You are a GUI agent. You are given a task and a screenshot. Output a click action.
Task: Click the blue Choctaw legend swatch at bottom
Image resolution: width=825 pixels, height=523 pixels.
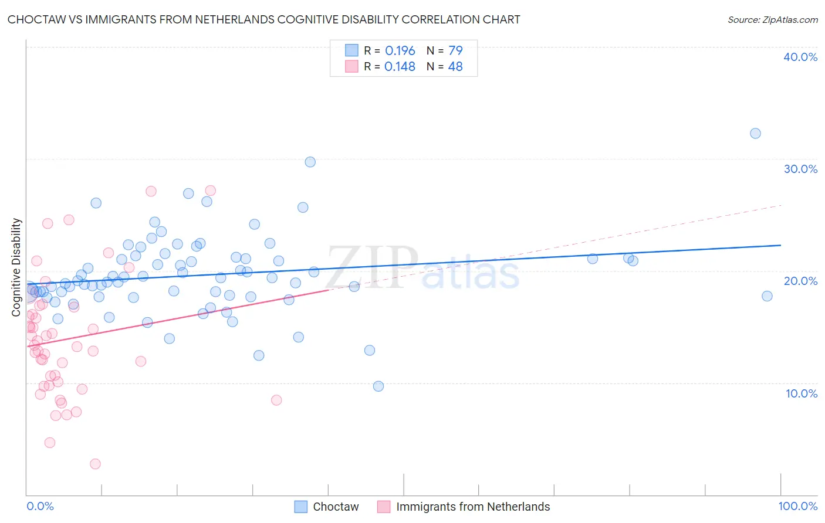300,507
